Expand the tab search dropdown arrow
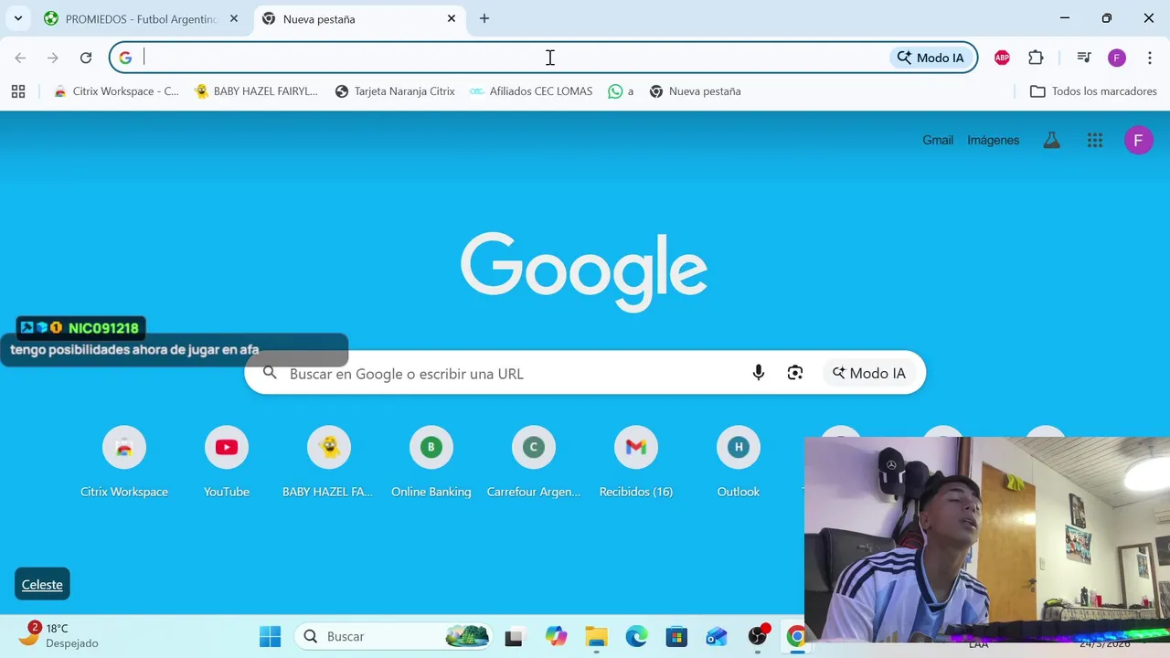The width and height of the screenshot is (1170, 658). [x=17, y=18]
